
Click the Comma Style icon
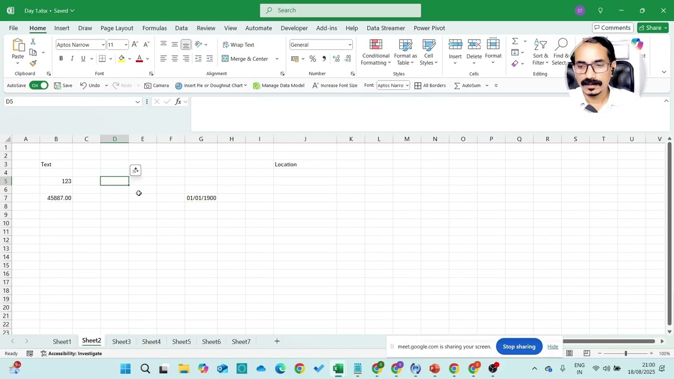tap(324, 58)
